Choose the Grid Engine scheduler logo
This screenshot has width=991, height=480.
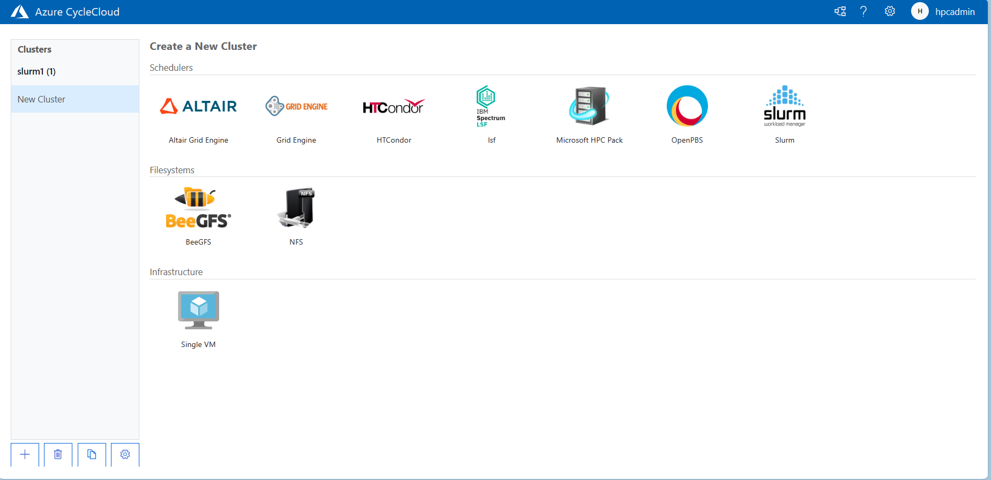click(x=296, y=106)
